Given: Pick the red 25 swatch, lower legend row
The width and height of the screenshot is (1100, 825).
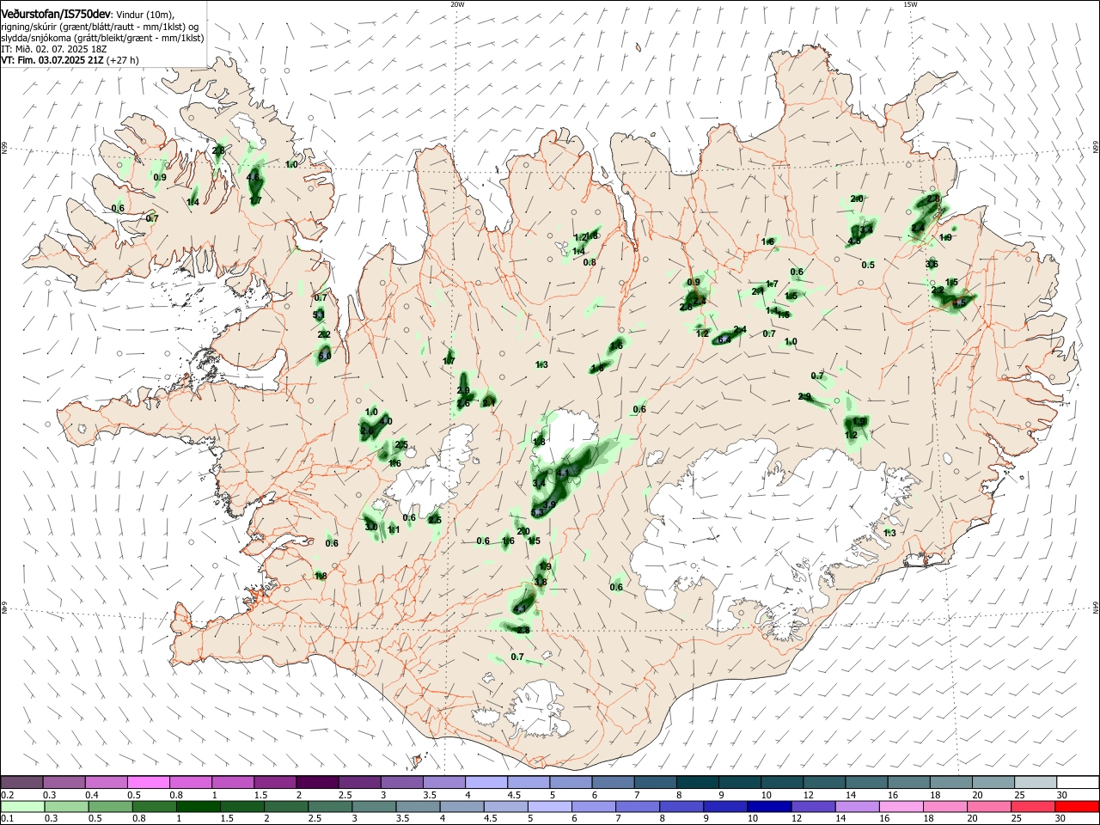Looking at the screenshot, I should [1033, 806].
